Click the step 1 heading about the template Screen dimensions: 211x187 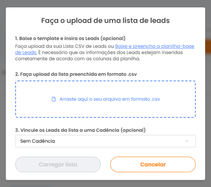70,38
